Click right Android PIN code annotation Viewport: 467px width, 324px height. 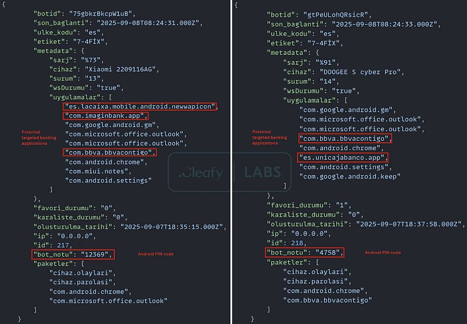pos(383,252)
